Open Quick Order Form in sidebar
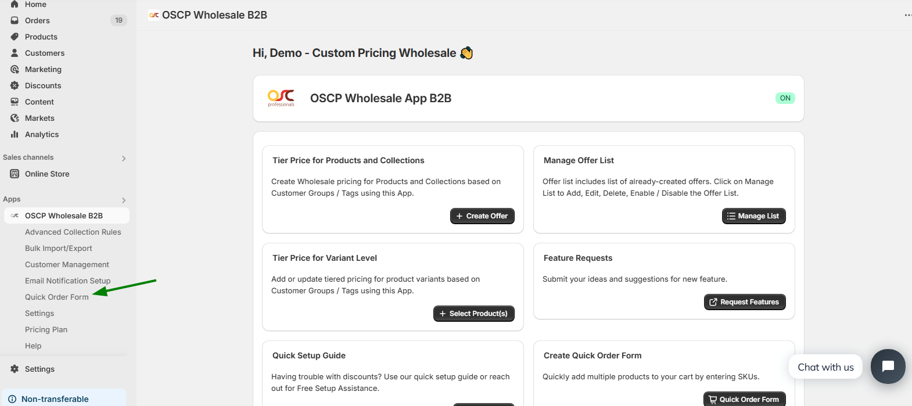912x406 pixels. (x=57, y=297)
